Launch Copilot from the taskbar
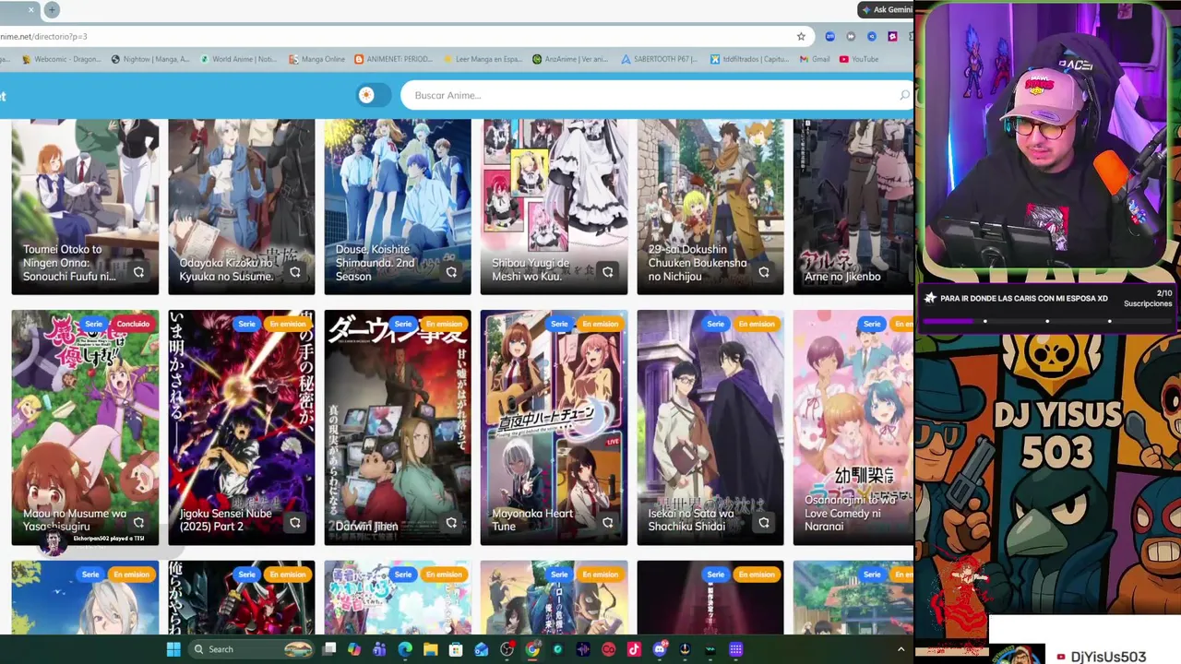Screen dimensions: 1181x664 [354, 649]
